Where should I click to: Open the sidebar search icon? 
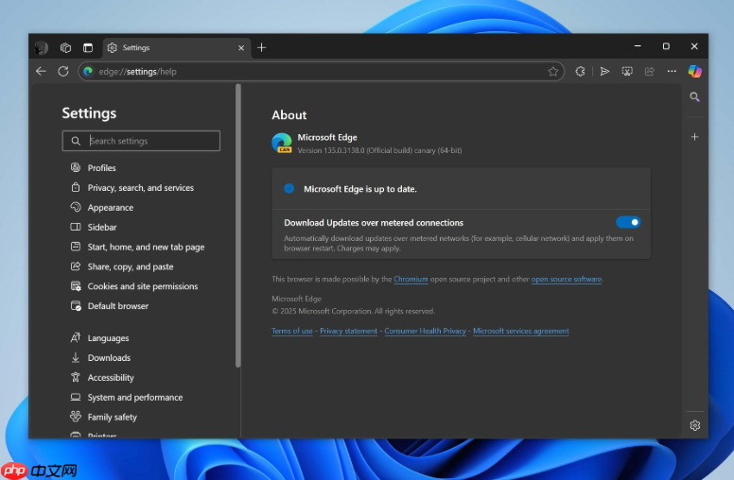coord(694,96)
